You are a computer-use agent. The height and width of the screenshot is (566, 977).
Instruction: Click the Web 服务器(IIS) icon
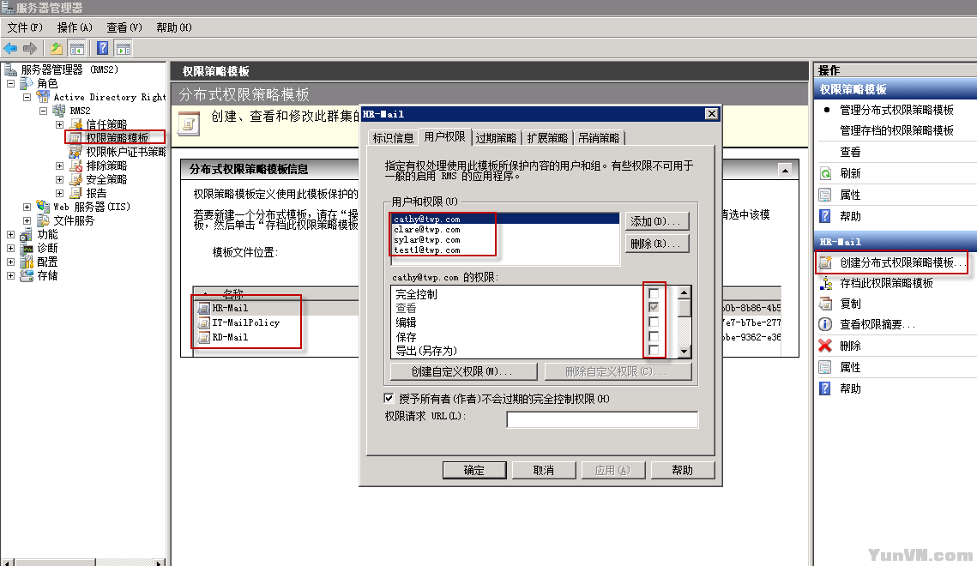pyautogui.click(x=43, y=206)
